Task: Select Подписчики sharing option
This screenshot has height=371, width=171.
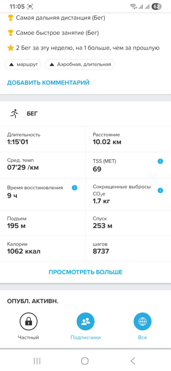Action: tap(85, 326)
